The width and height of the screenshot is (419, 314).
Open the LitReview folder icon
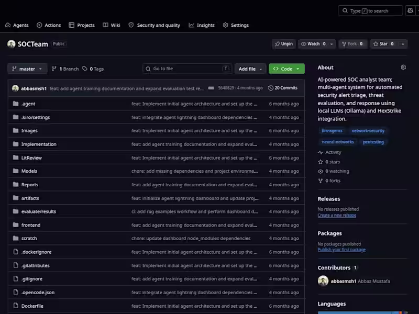[16, 158]
